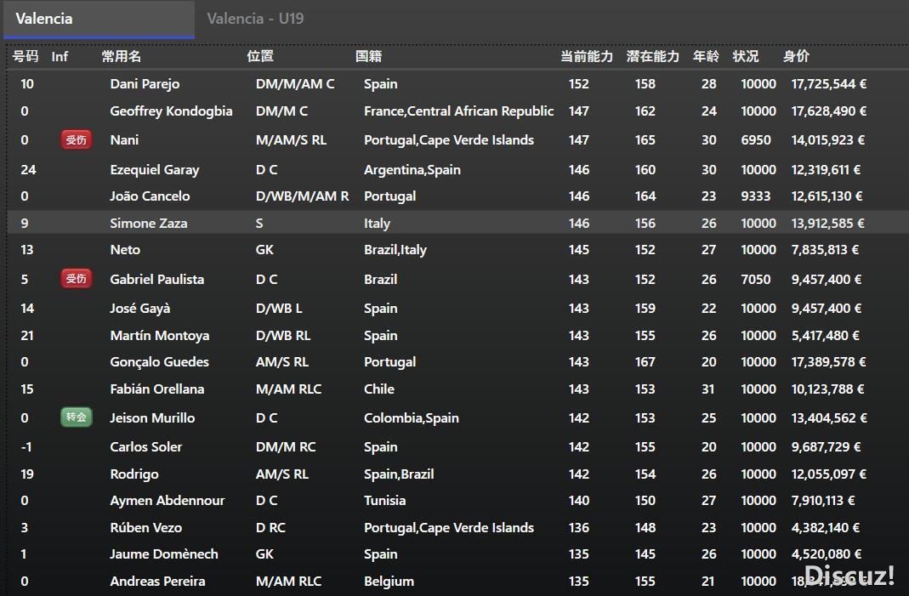Sort by the 潜在能力 column header

coord(653,56)
